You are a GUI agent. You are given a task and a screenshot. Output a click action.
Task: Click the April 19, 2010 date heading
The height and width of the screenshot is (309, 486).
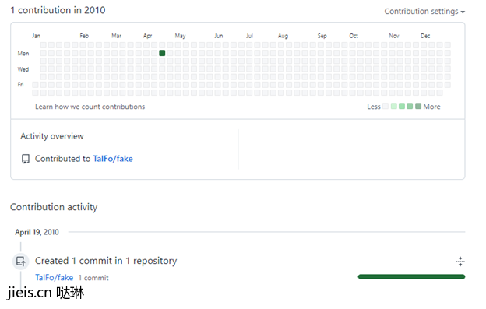37,232
